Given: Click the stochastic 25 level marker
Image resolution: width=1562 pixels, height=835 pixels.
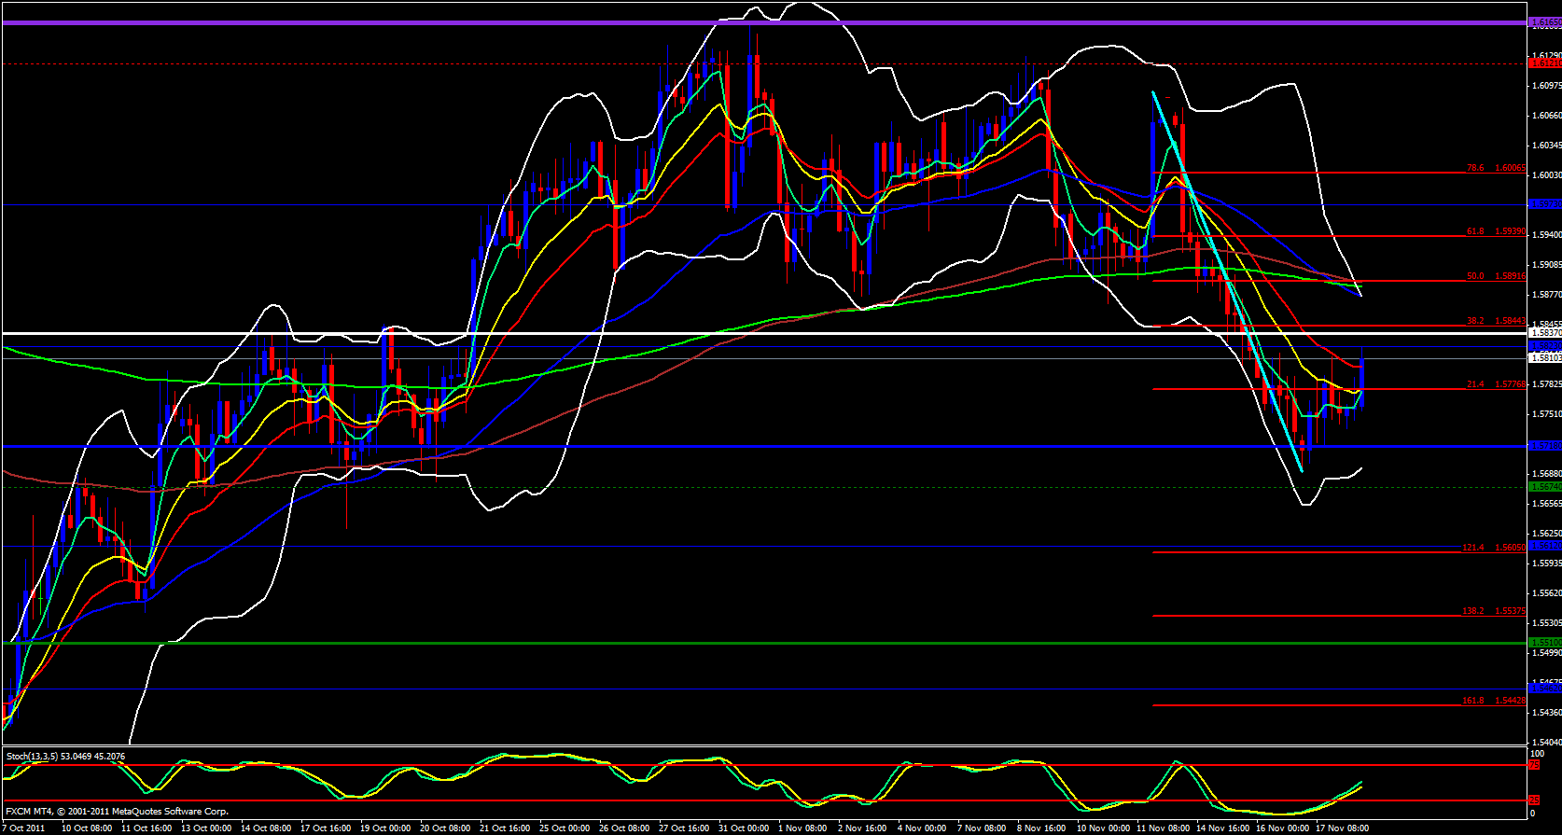Looking at the screenshot, I should pos(1533,800).
